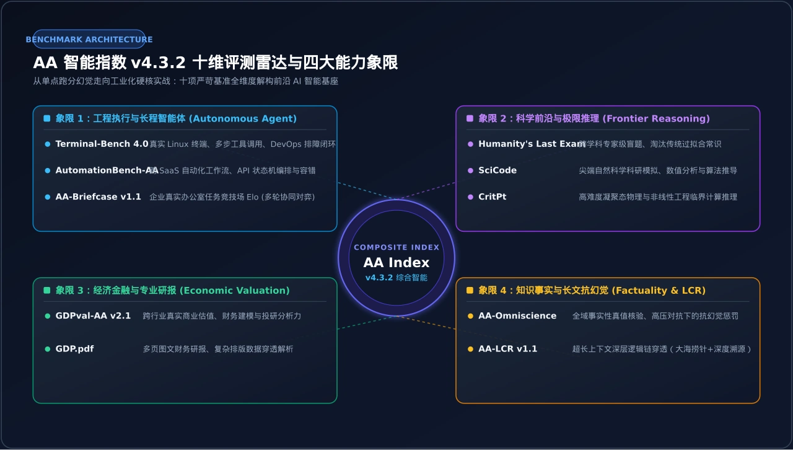Click the SciCode benchmark label

497,170
